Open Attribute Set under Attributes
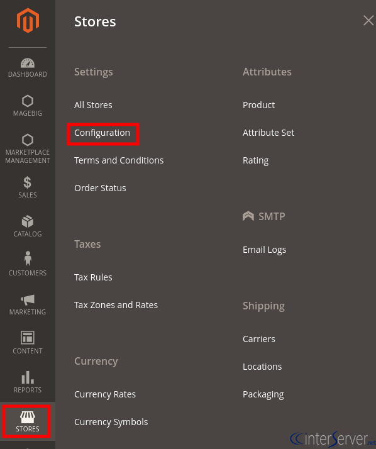The width and height of the screenshot is (376, 449). (x=268, y=133)
